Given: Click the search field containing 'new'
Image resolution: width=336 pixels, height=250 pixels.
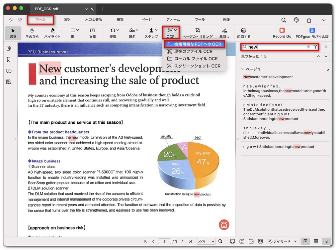Looking at the screenshot, I should click(277, 47).
